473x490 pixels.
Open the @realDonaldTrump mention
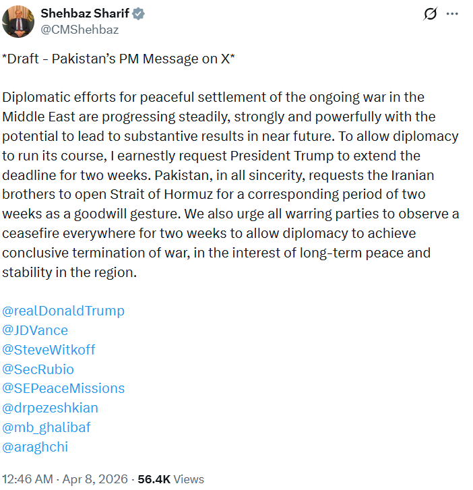click(64, 311)
